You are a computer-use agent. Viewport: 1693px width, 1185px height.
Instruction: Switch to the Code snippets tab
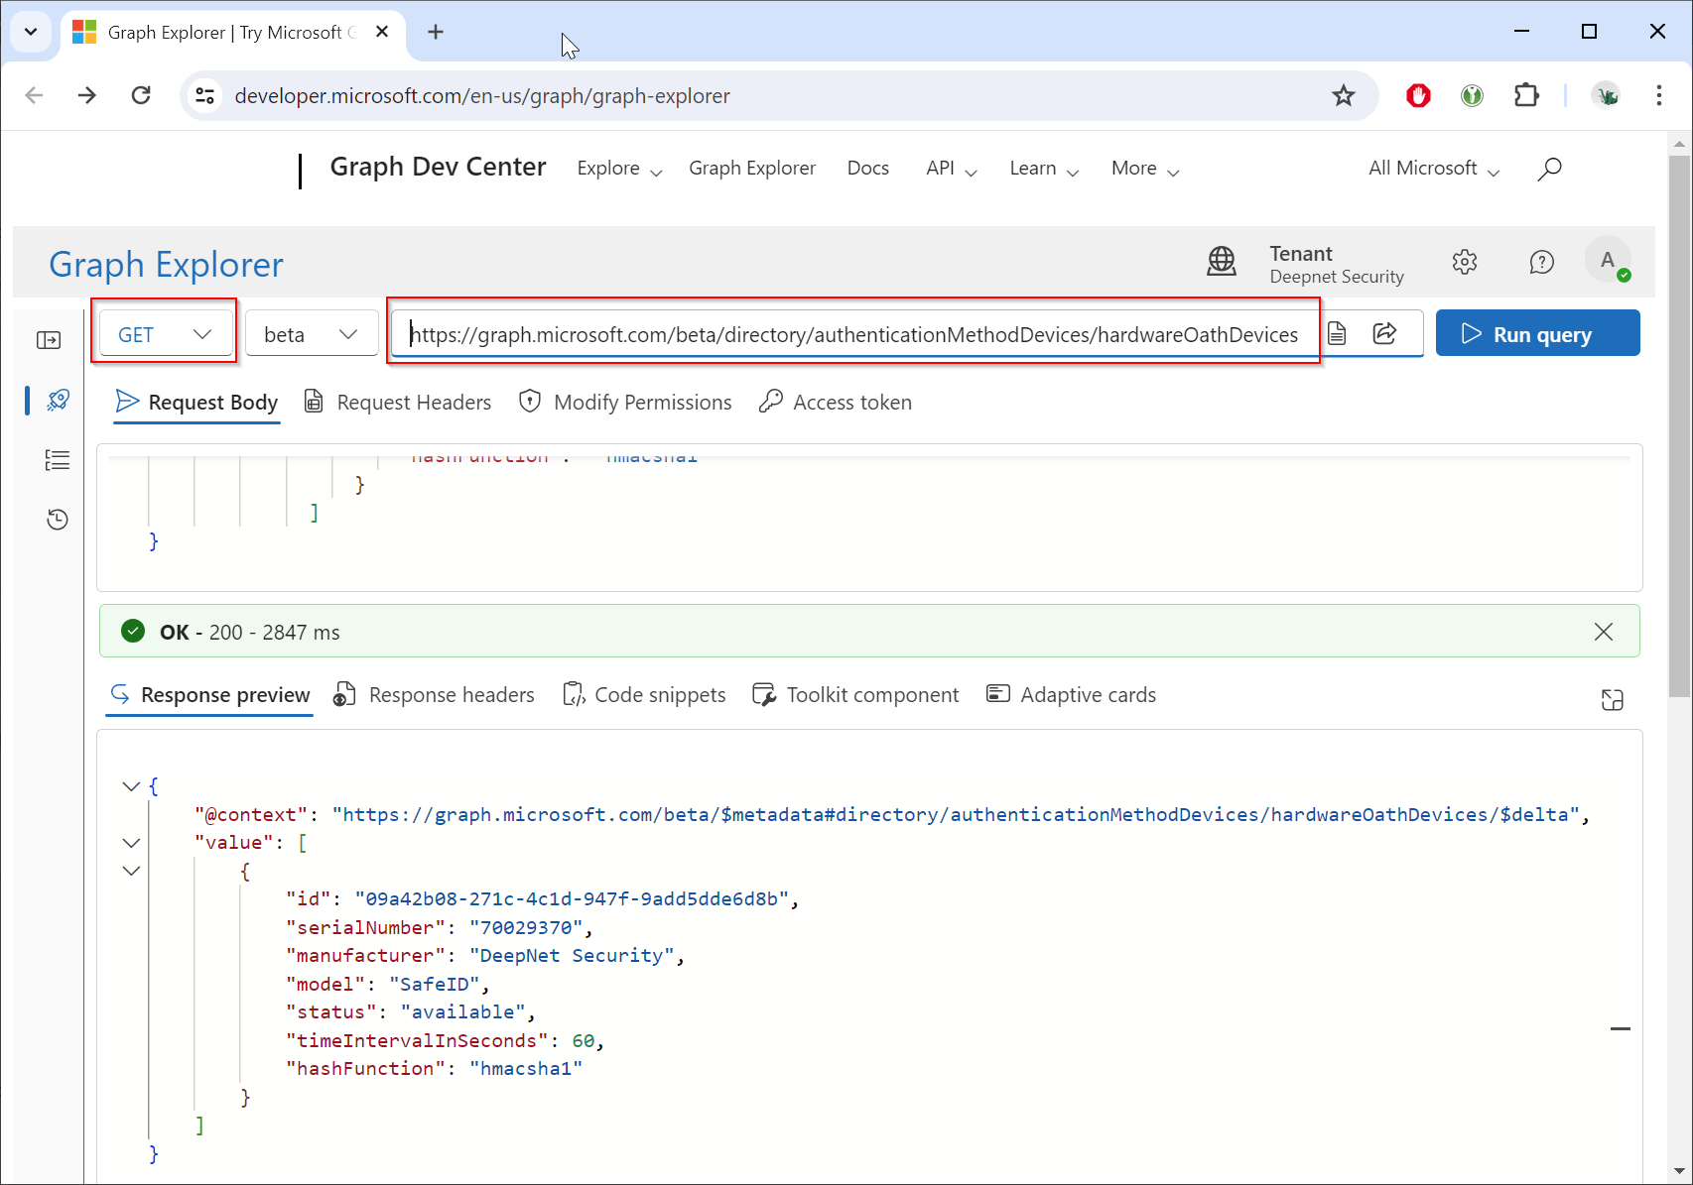(x=645, y=695)
